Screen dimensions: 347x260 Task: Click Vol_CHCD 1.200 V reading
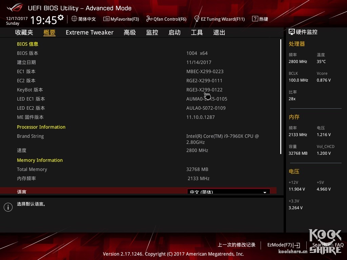pyautogui.click(x=324, y=153)
